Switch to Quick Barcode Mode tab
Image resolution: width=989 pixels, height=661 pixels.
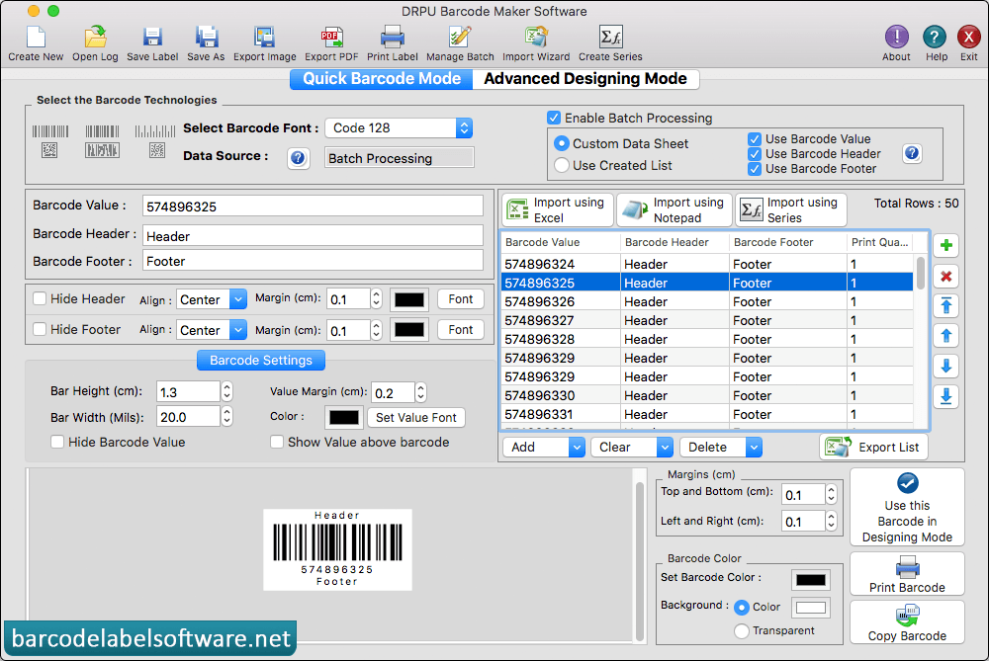382,79
